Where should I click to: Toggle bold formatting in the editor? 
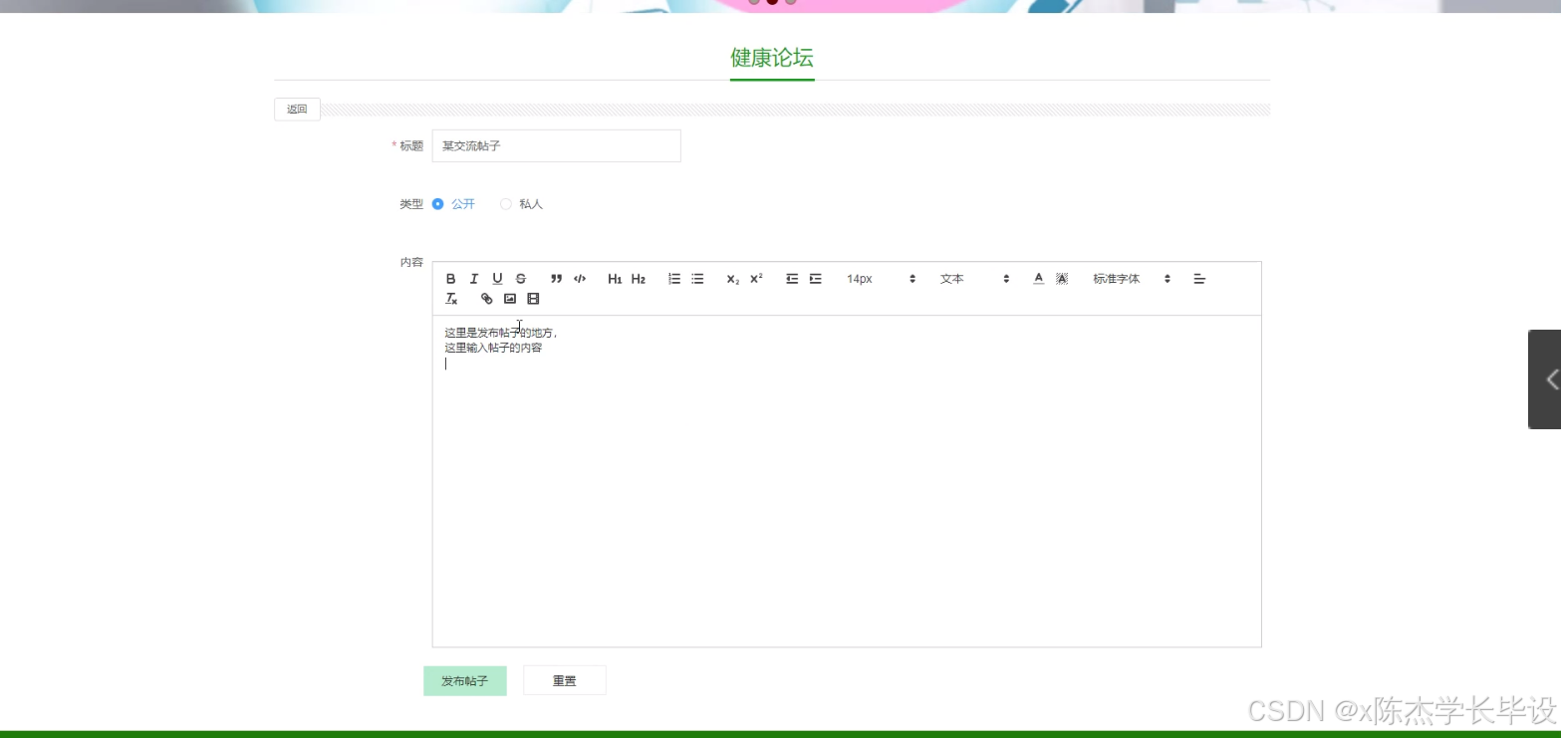pyautogui.click(x=450, y=278)
